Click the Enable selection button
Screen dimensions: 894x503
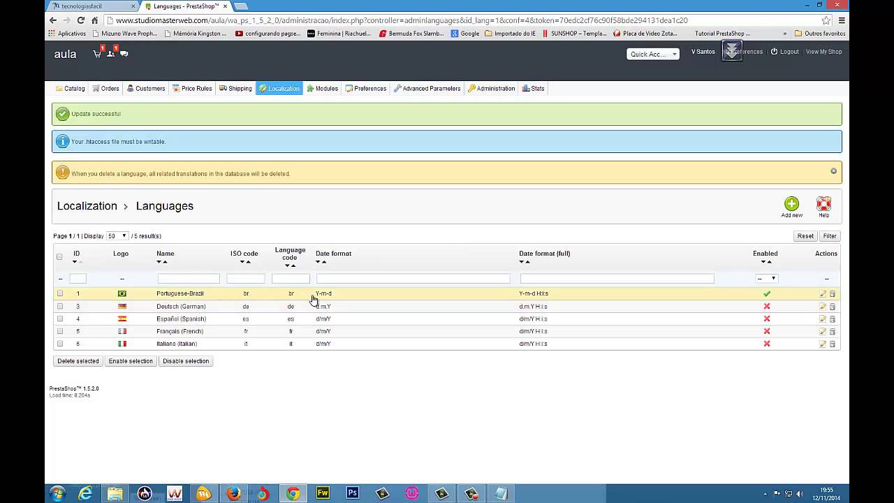(x=131, y=361)
